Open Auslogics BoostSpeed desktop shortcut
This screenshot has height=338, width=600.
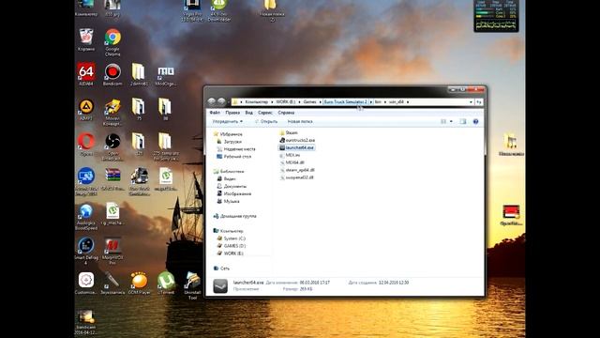(86, 217)
